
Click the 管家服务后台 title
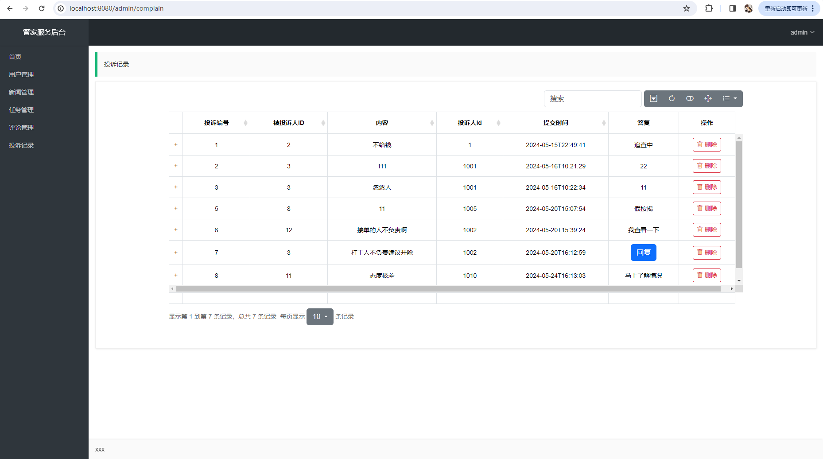pyautogui.click(x=44, y=32)
